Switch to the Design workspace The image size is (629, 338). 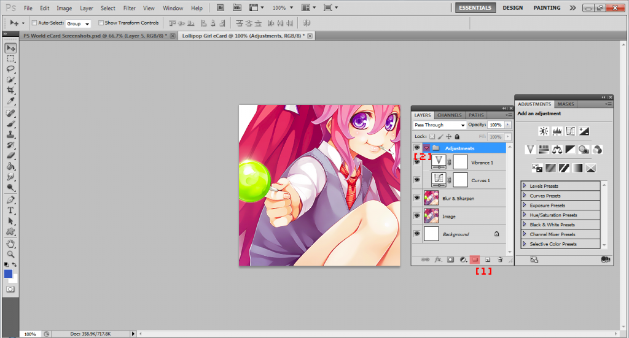pos(513,7)
